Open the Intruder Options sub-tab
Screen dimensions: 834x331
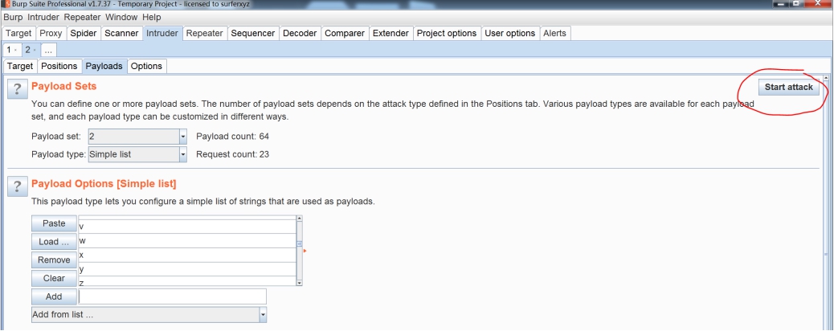click(146, 66)
